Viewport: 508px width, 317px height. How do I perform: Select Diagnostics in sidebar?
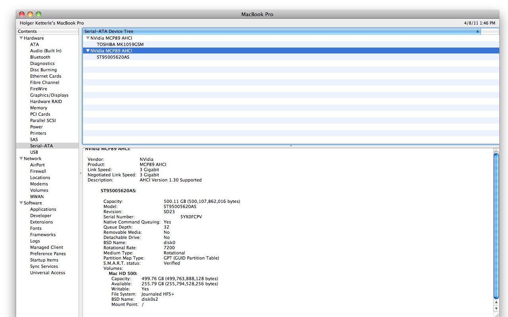[42, 63]
